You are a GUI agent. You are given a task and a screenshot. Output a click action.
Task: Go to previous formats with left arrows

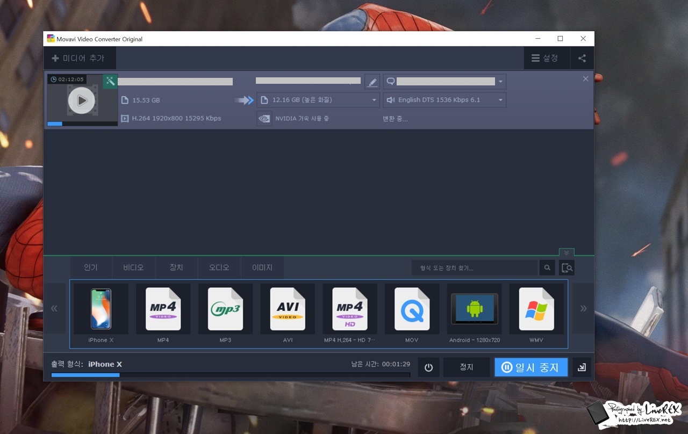tap(54, 308)
